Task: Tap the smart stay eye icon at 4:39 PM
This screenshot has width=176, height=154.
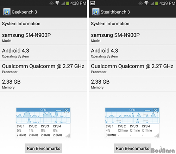Action: pyautogui.click(x=140, y=3)
